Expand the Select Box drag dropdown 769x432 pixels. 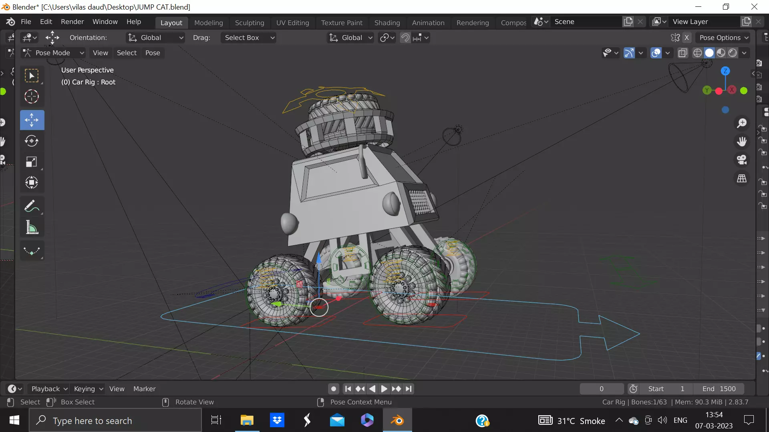click(249, 38)
